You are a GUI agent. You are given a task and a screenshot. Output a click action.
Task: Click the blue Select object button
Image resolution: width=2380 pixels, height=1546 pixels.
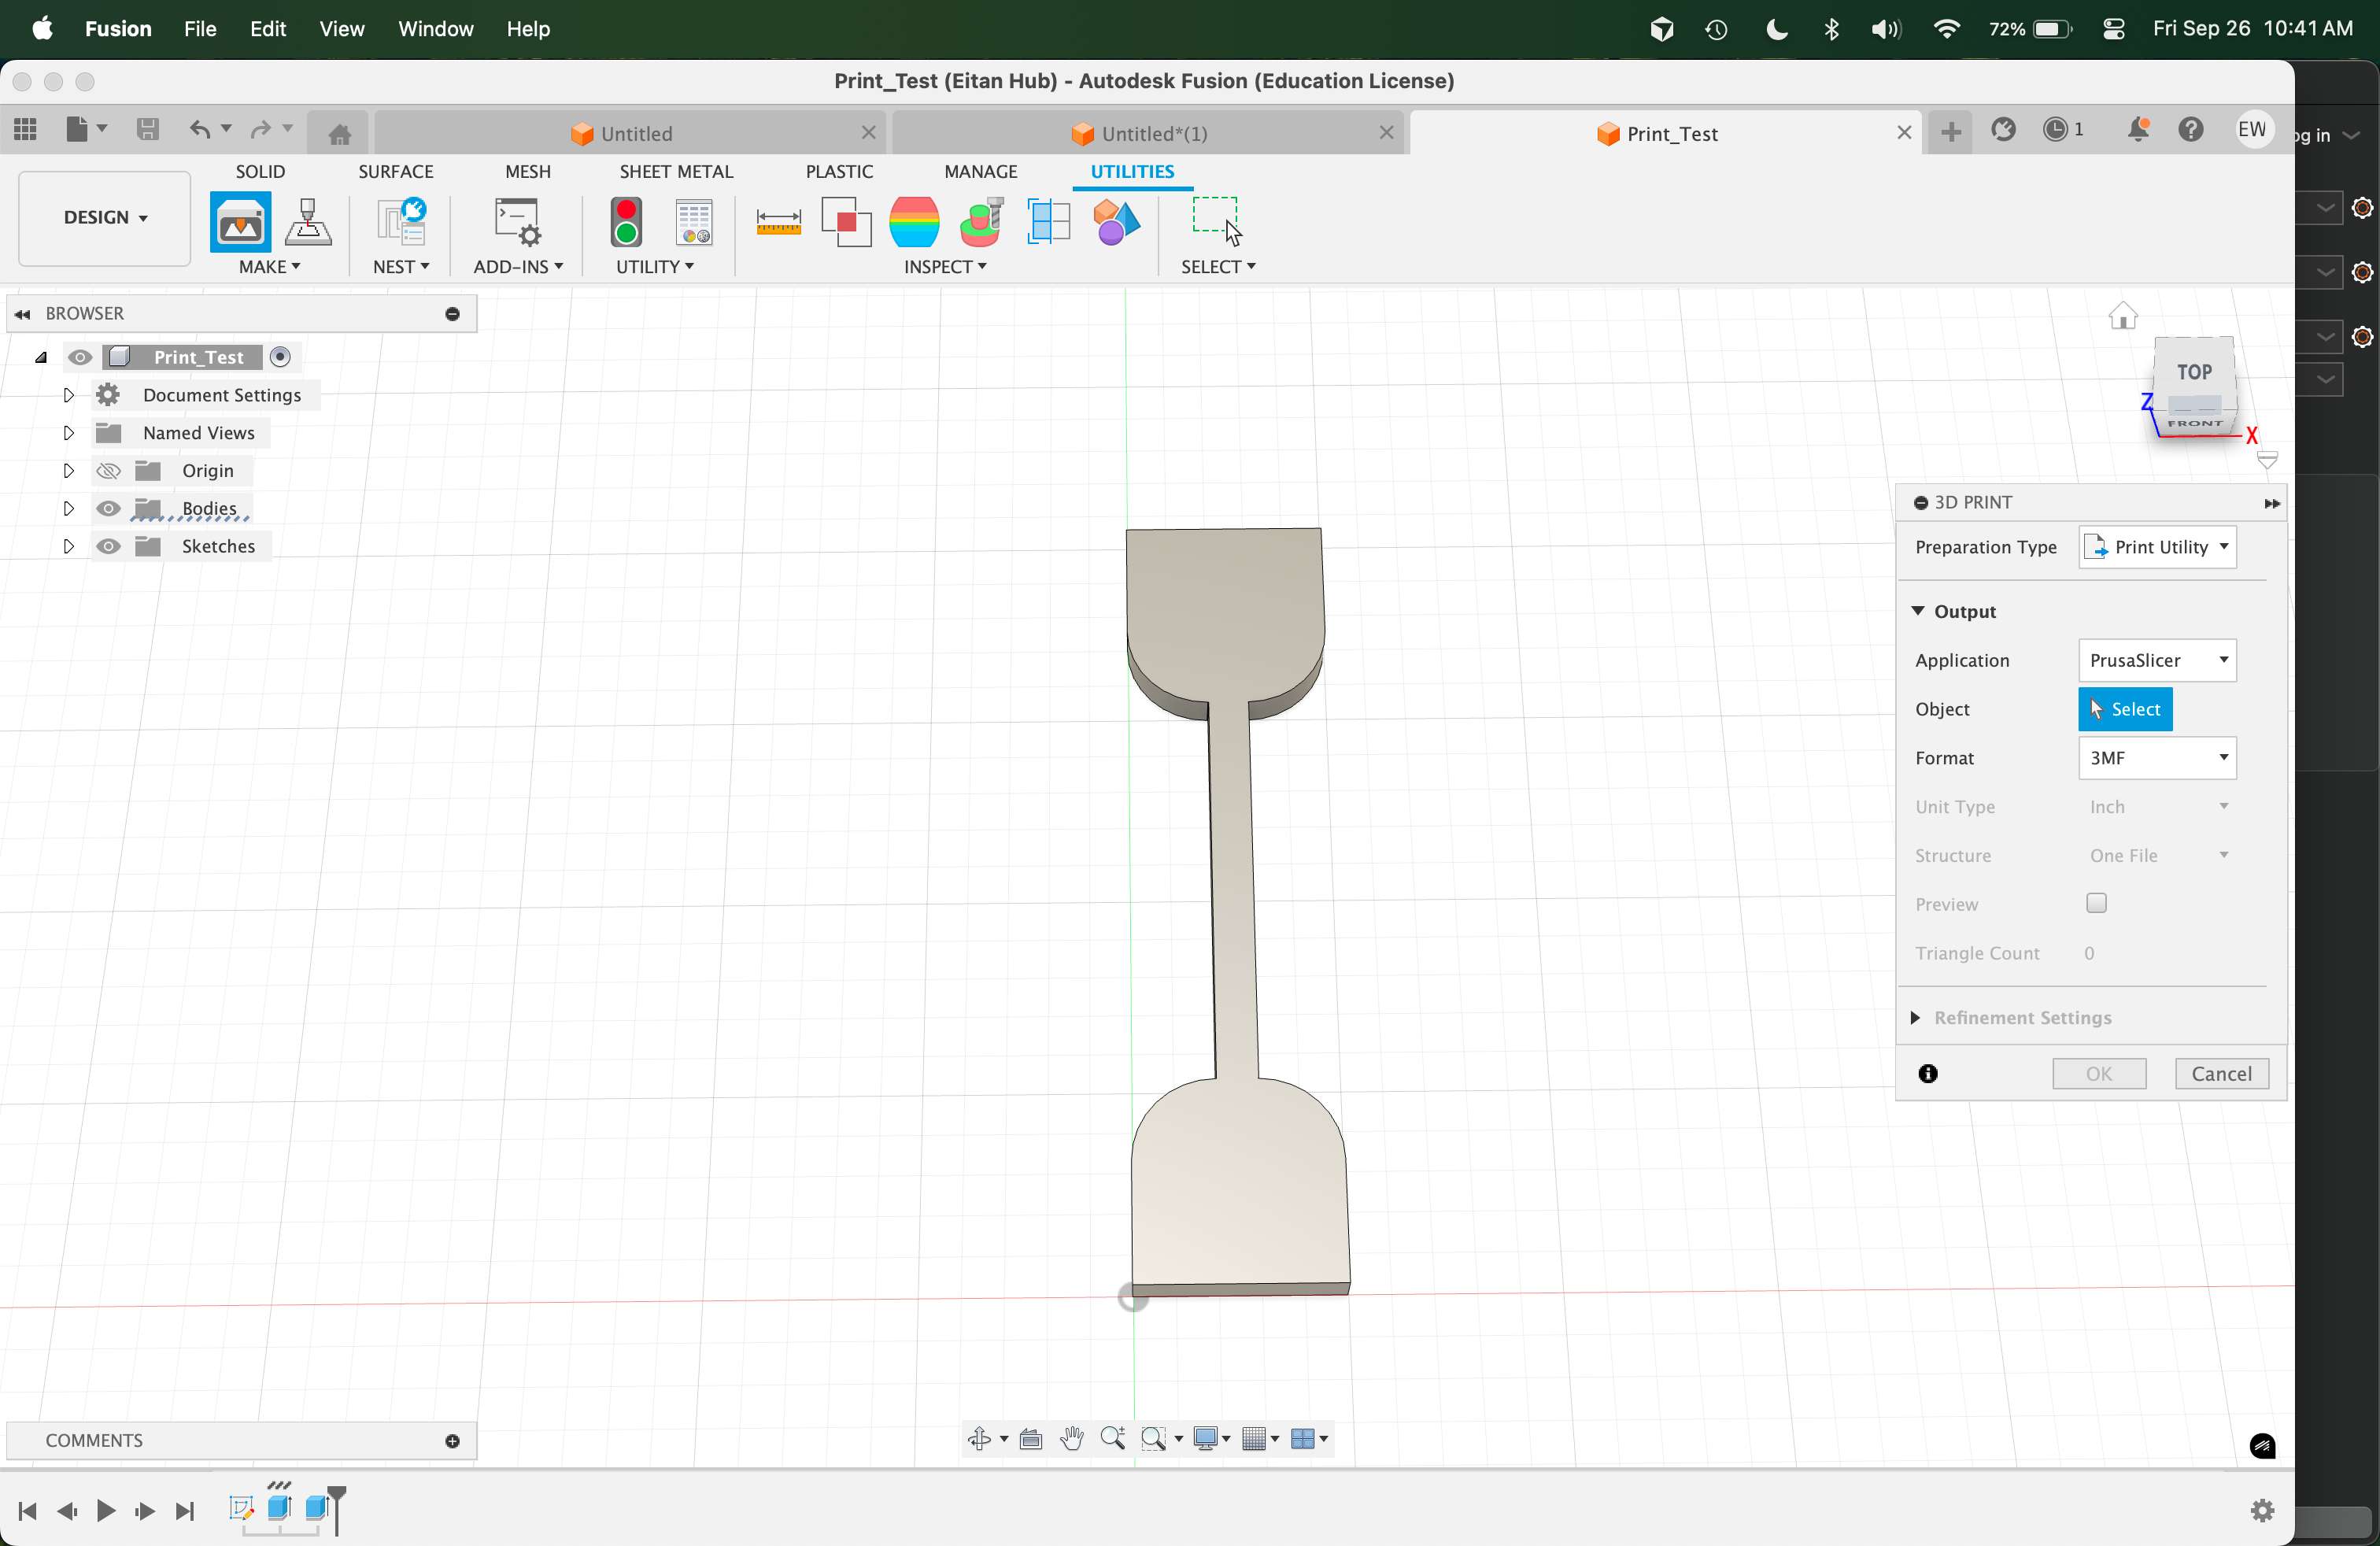pyautogui.click(x=2124, y=709)
